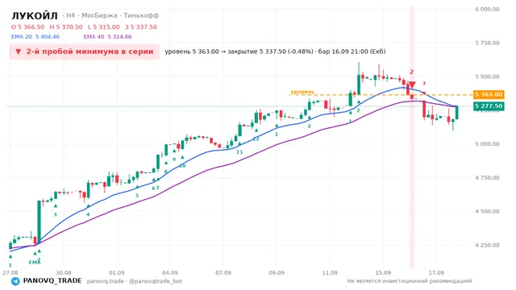Image resolution: width=516 pixels, height=290 pixels.
Task: Click the 5 000.00 price axis label
Action: pyautogui.click(x=487, y=144)
